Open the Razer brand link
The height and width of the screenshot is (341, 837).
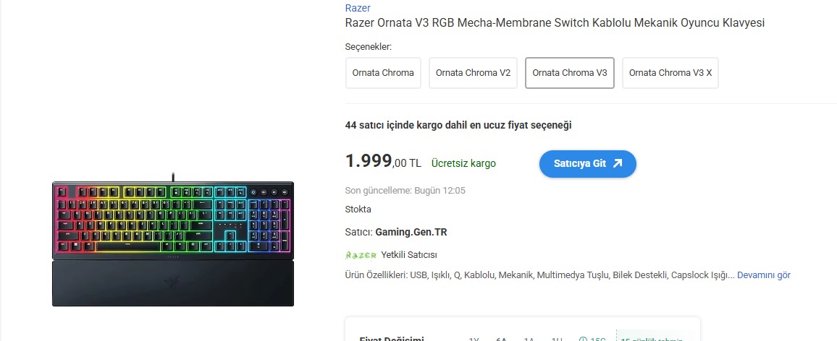(358, 8)
